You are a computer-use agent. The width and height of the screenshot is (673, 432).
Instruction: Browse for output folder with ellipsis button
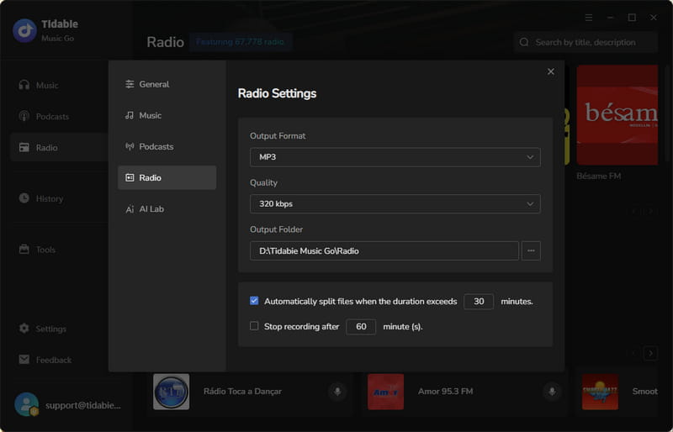point(531,251)
